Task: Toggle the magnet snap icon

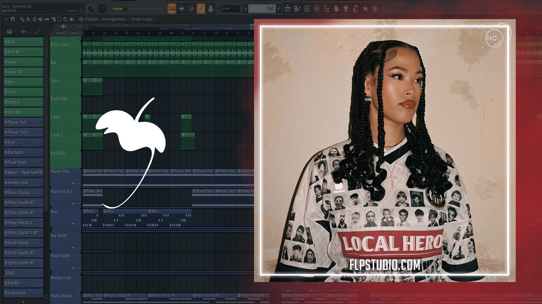Action: 12,19
